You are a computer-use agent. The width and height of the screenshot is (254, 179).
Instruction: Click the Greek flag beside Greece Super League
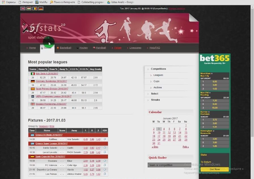pyautogui.click(x=32, y=143)
